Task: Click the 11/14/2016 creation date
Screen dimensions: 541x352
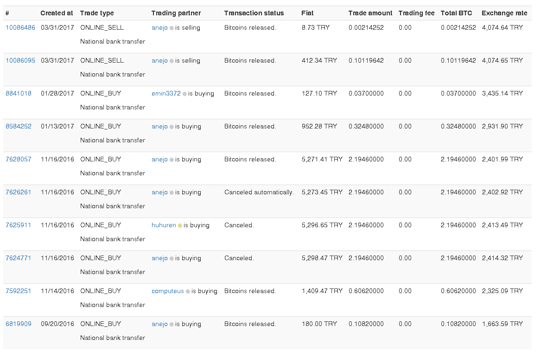Action: coord(57,291)
